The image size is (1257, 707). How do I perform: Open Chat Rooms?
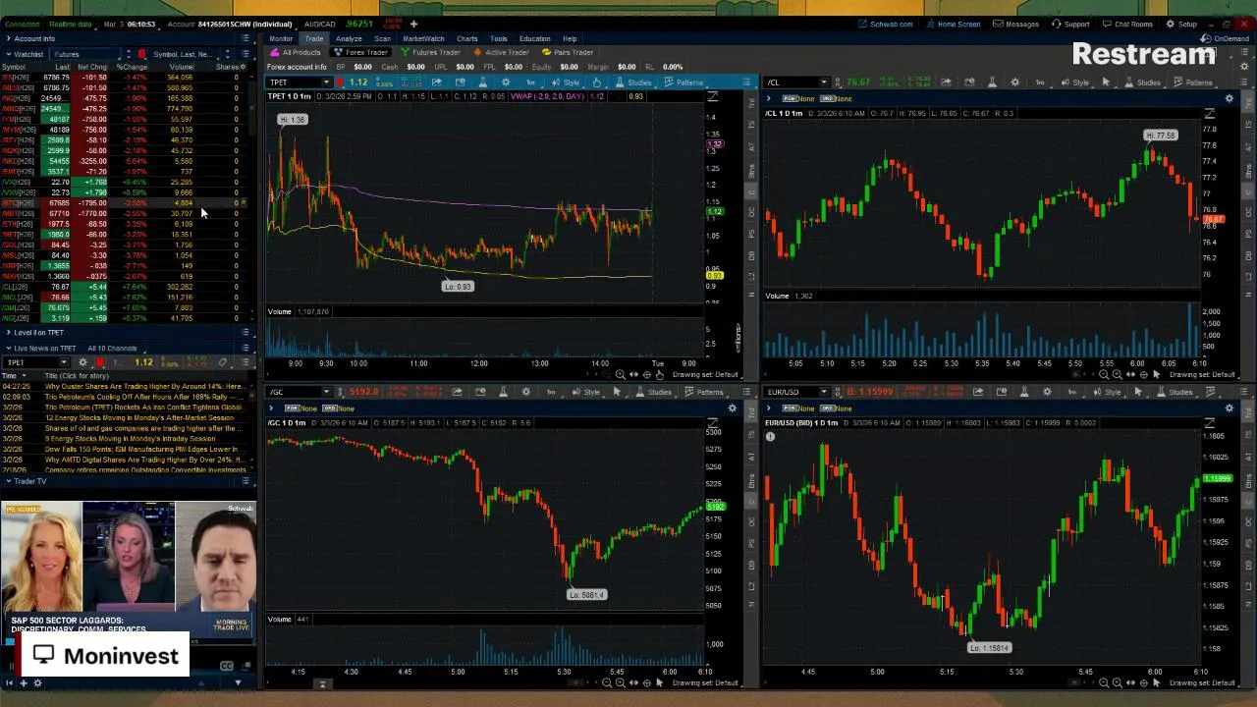tap(1127, 24)
